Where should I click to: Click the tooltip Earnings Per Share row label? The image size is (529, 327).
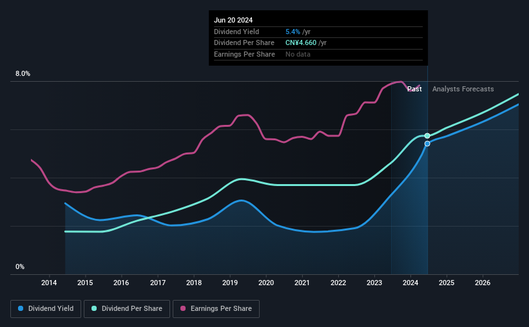[x=244, y=54]
